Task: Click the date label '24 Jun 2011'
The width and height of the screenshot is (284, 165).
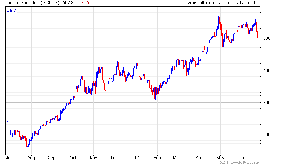Action: click(x=248, y=3)
